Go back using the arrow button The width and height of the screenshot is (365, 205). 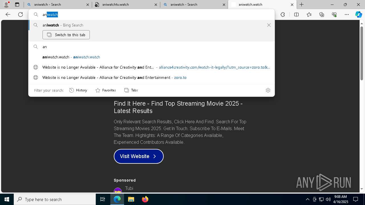8,15
